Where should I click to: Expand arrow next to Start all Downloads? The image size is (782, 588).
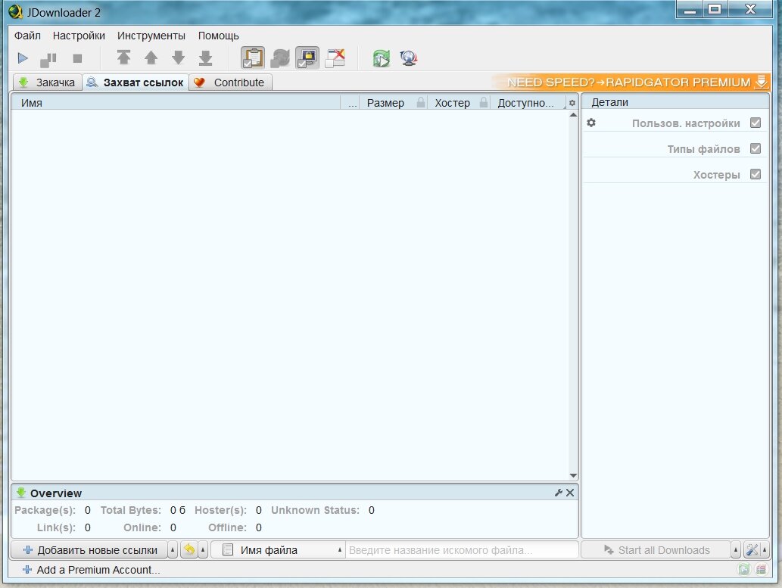click(x=736, y=550)
